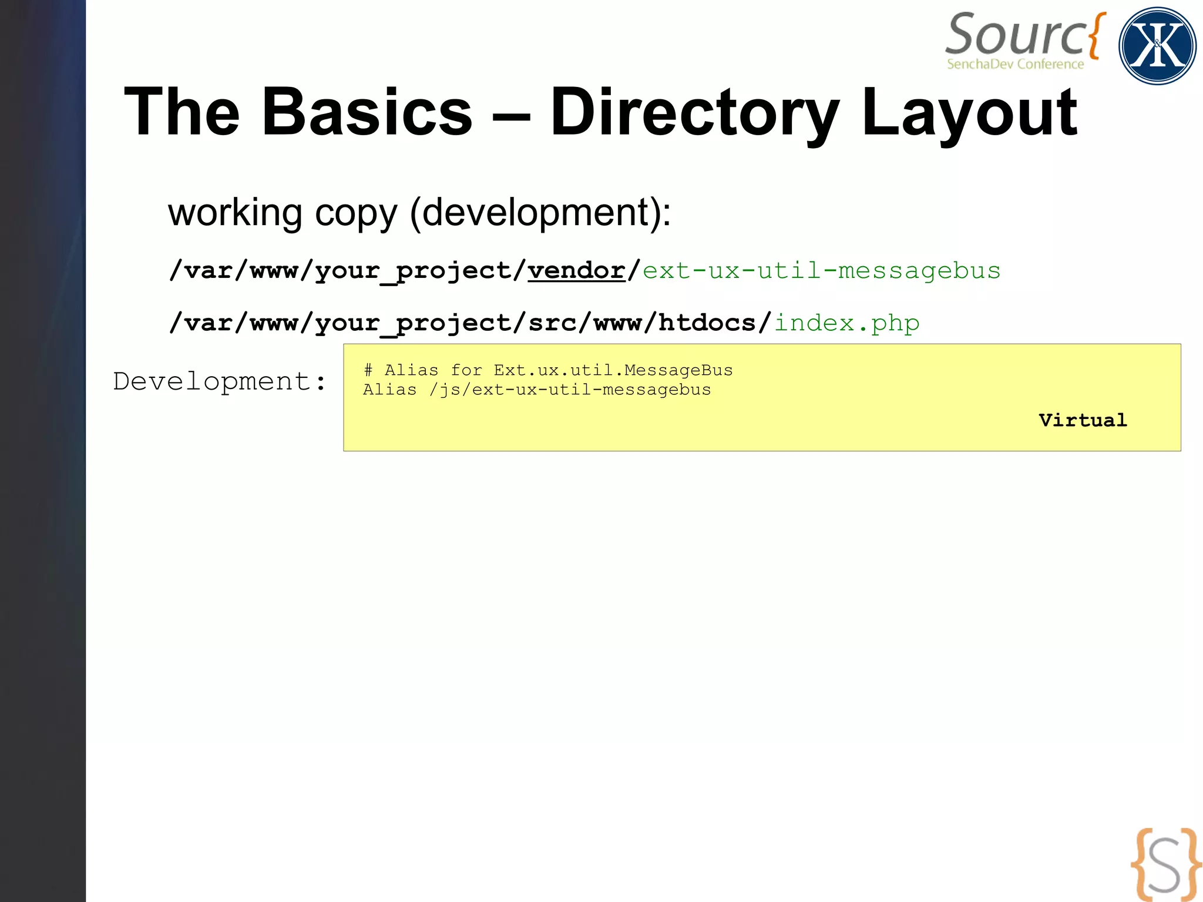Click the Alias for Ext.ux.util.MessageBus comment line
Image resolution: width=1203 pixels, height=902 pixels.
pyautogui.click(x=547, y=370)
